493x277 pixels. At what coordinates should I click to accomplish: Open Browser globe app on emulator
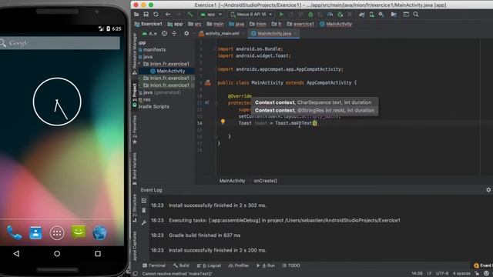[x=99, y=232]
